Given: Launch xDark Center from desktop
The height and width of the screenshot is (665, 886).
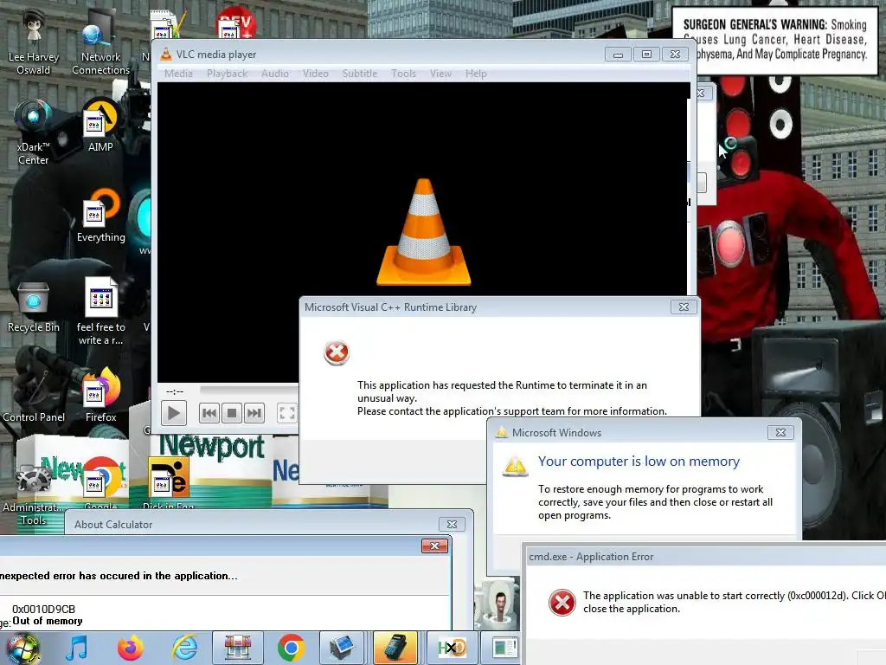Looking at the screenshot, I should 34,132.
